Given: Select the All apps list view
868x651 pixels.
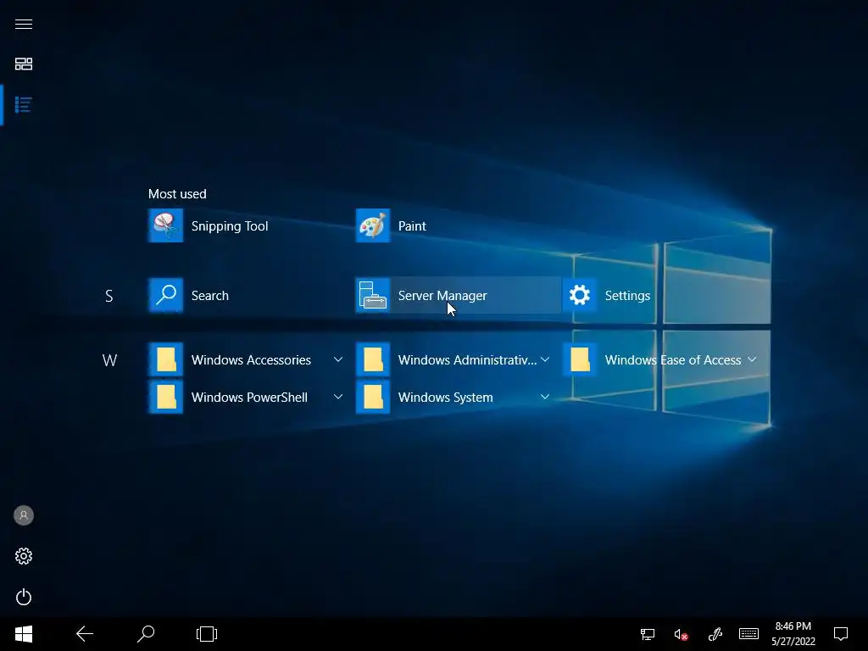Looking at the screenshot, I should [x=23, y=104].
